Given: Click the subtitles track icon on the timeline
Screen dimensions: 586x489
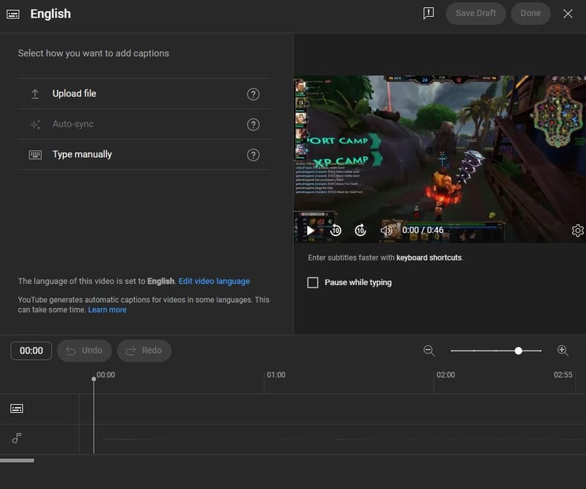Looking at the screenshot, I should (x=16, y=408).
